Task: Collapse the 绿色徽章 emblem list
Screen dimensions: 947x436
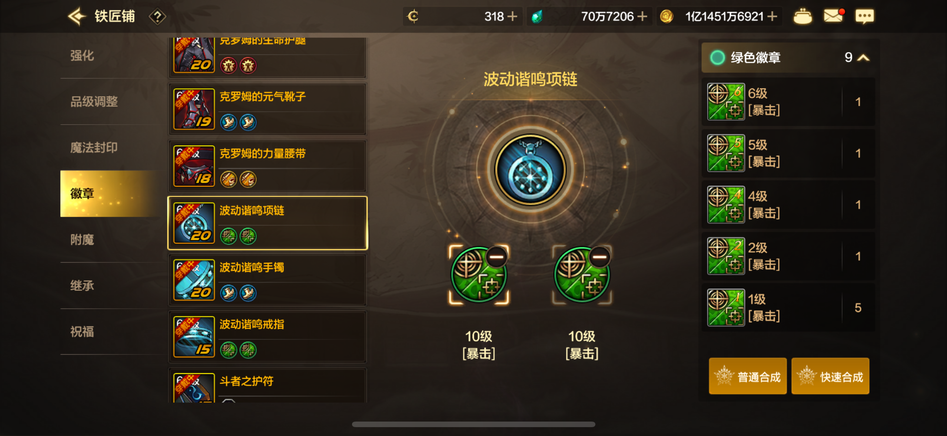Action: [x=864, y=58]
